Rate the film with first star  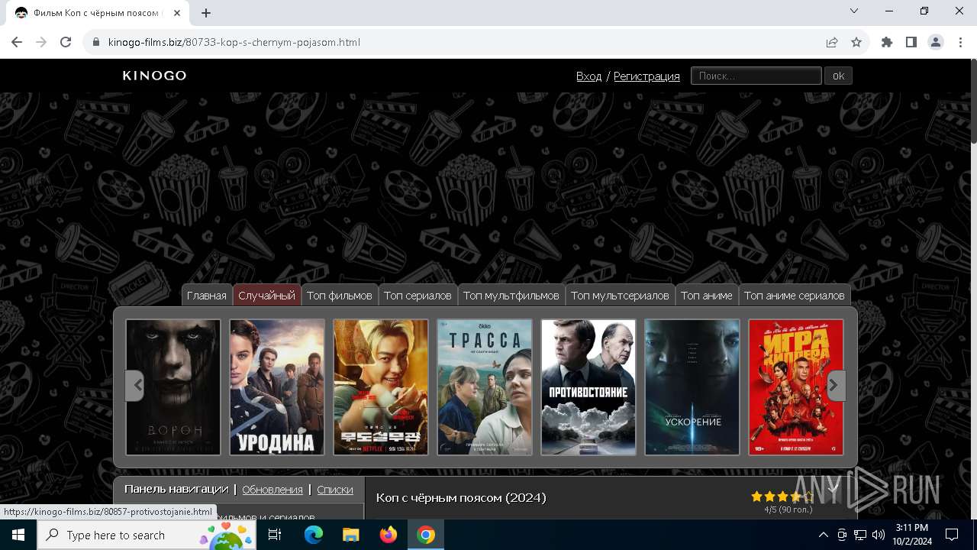tap(756, 497)
